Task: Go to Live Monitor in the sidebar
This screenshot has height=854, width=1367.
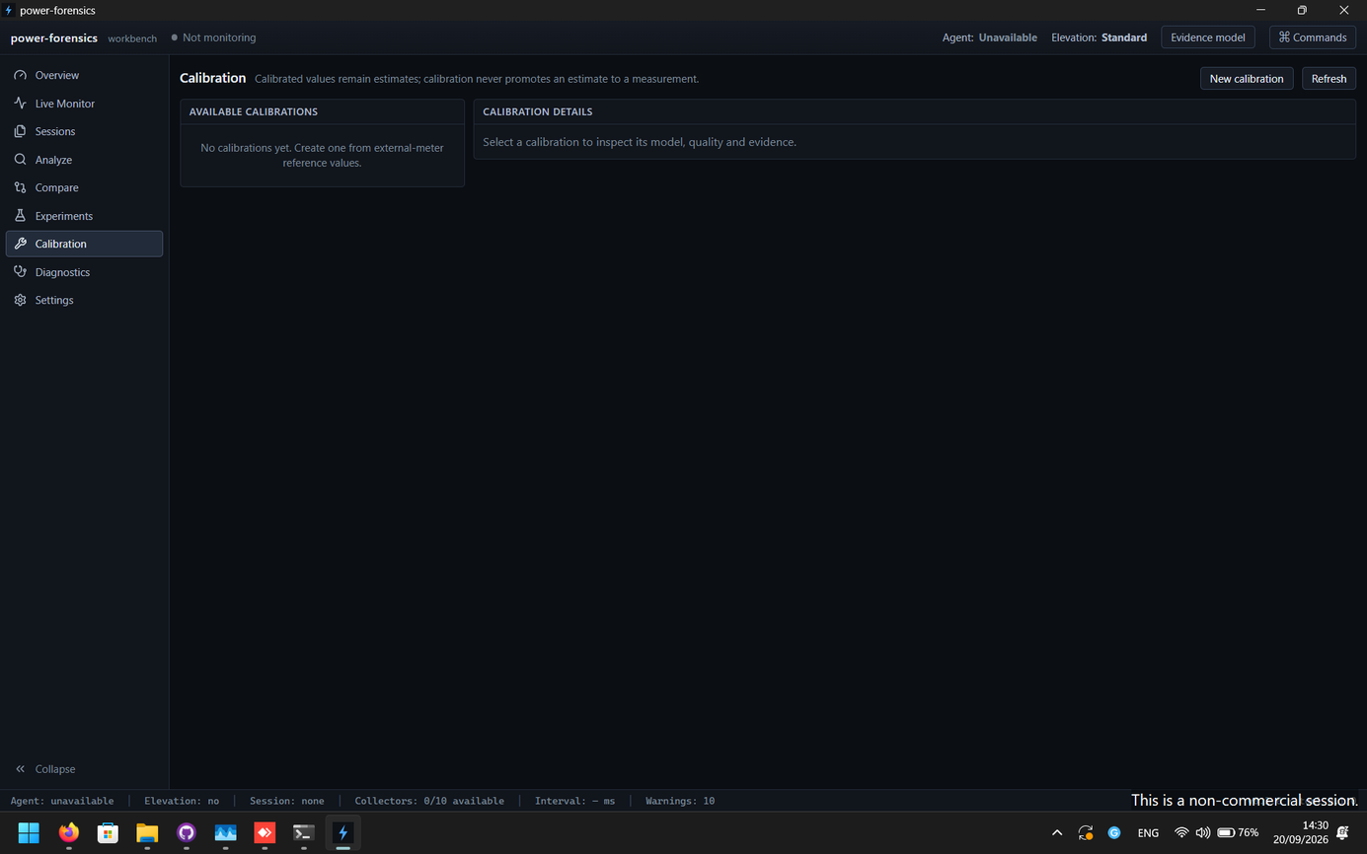Action: click(84, 104)
